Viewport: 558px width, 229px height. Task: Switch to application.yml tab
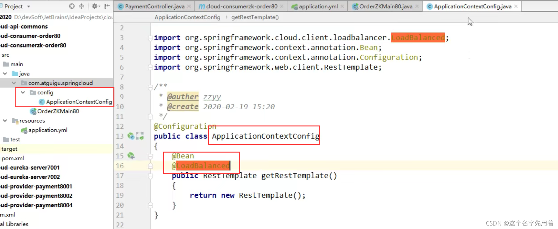[318, 6]
